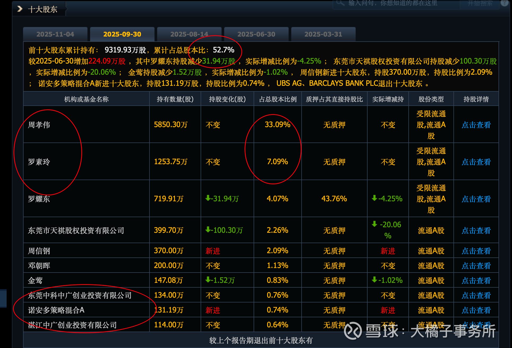Click the active 2025-09-30 tab

(122, 34)
